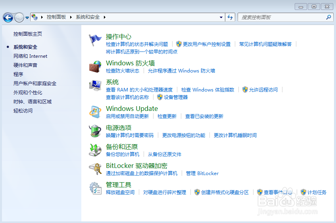This screenshot has width=336, height=223.
Task: Click the Forward arrow button
Action: click(19, 17)
